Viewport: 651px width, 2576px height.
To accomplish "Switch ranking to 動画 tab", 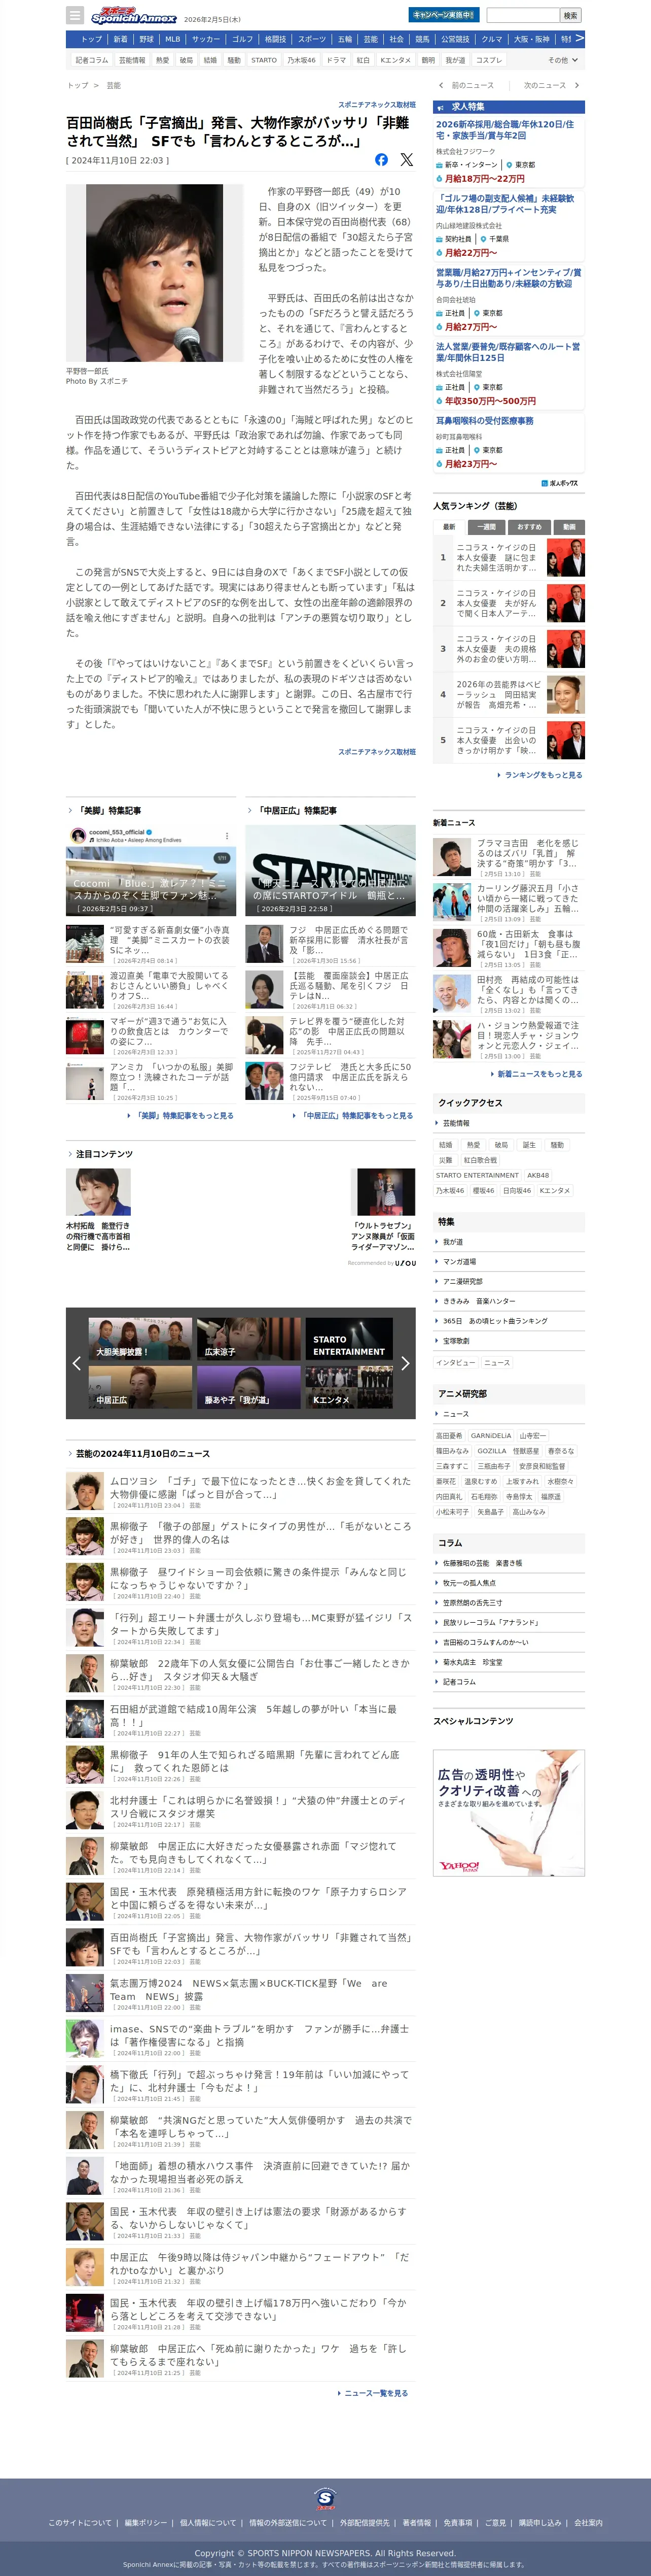I will (x=569, y=526).
